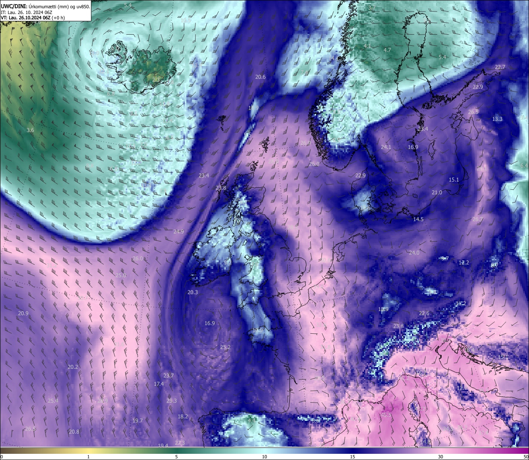Click the 50 tick label on the colour scale
Image resolution: width=529 pixels, height=460 pixels.
[526, 457]
